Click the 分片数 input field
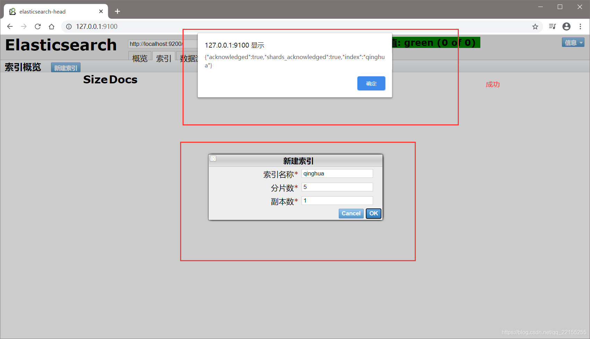Image resolution: width=590 pixels, height=339 pixels. 337,187
